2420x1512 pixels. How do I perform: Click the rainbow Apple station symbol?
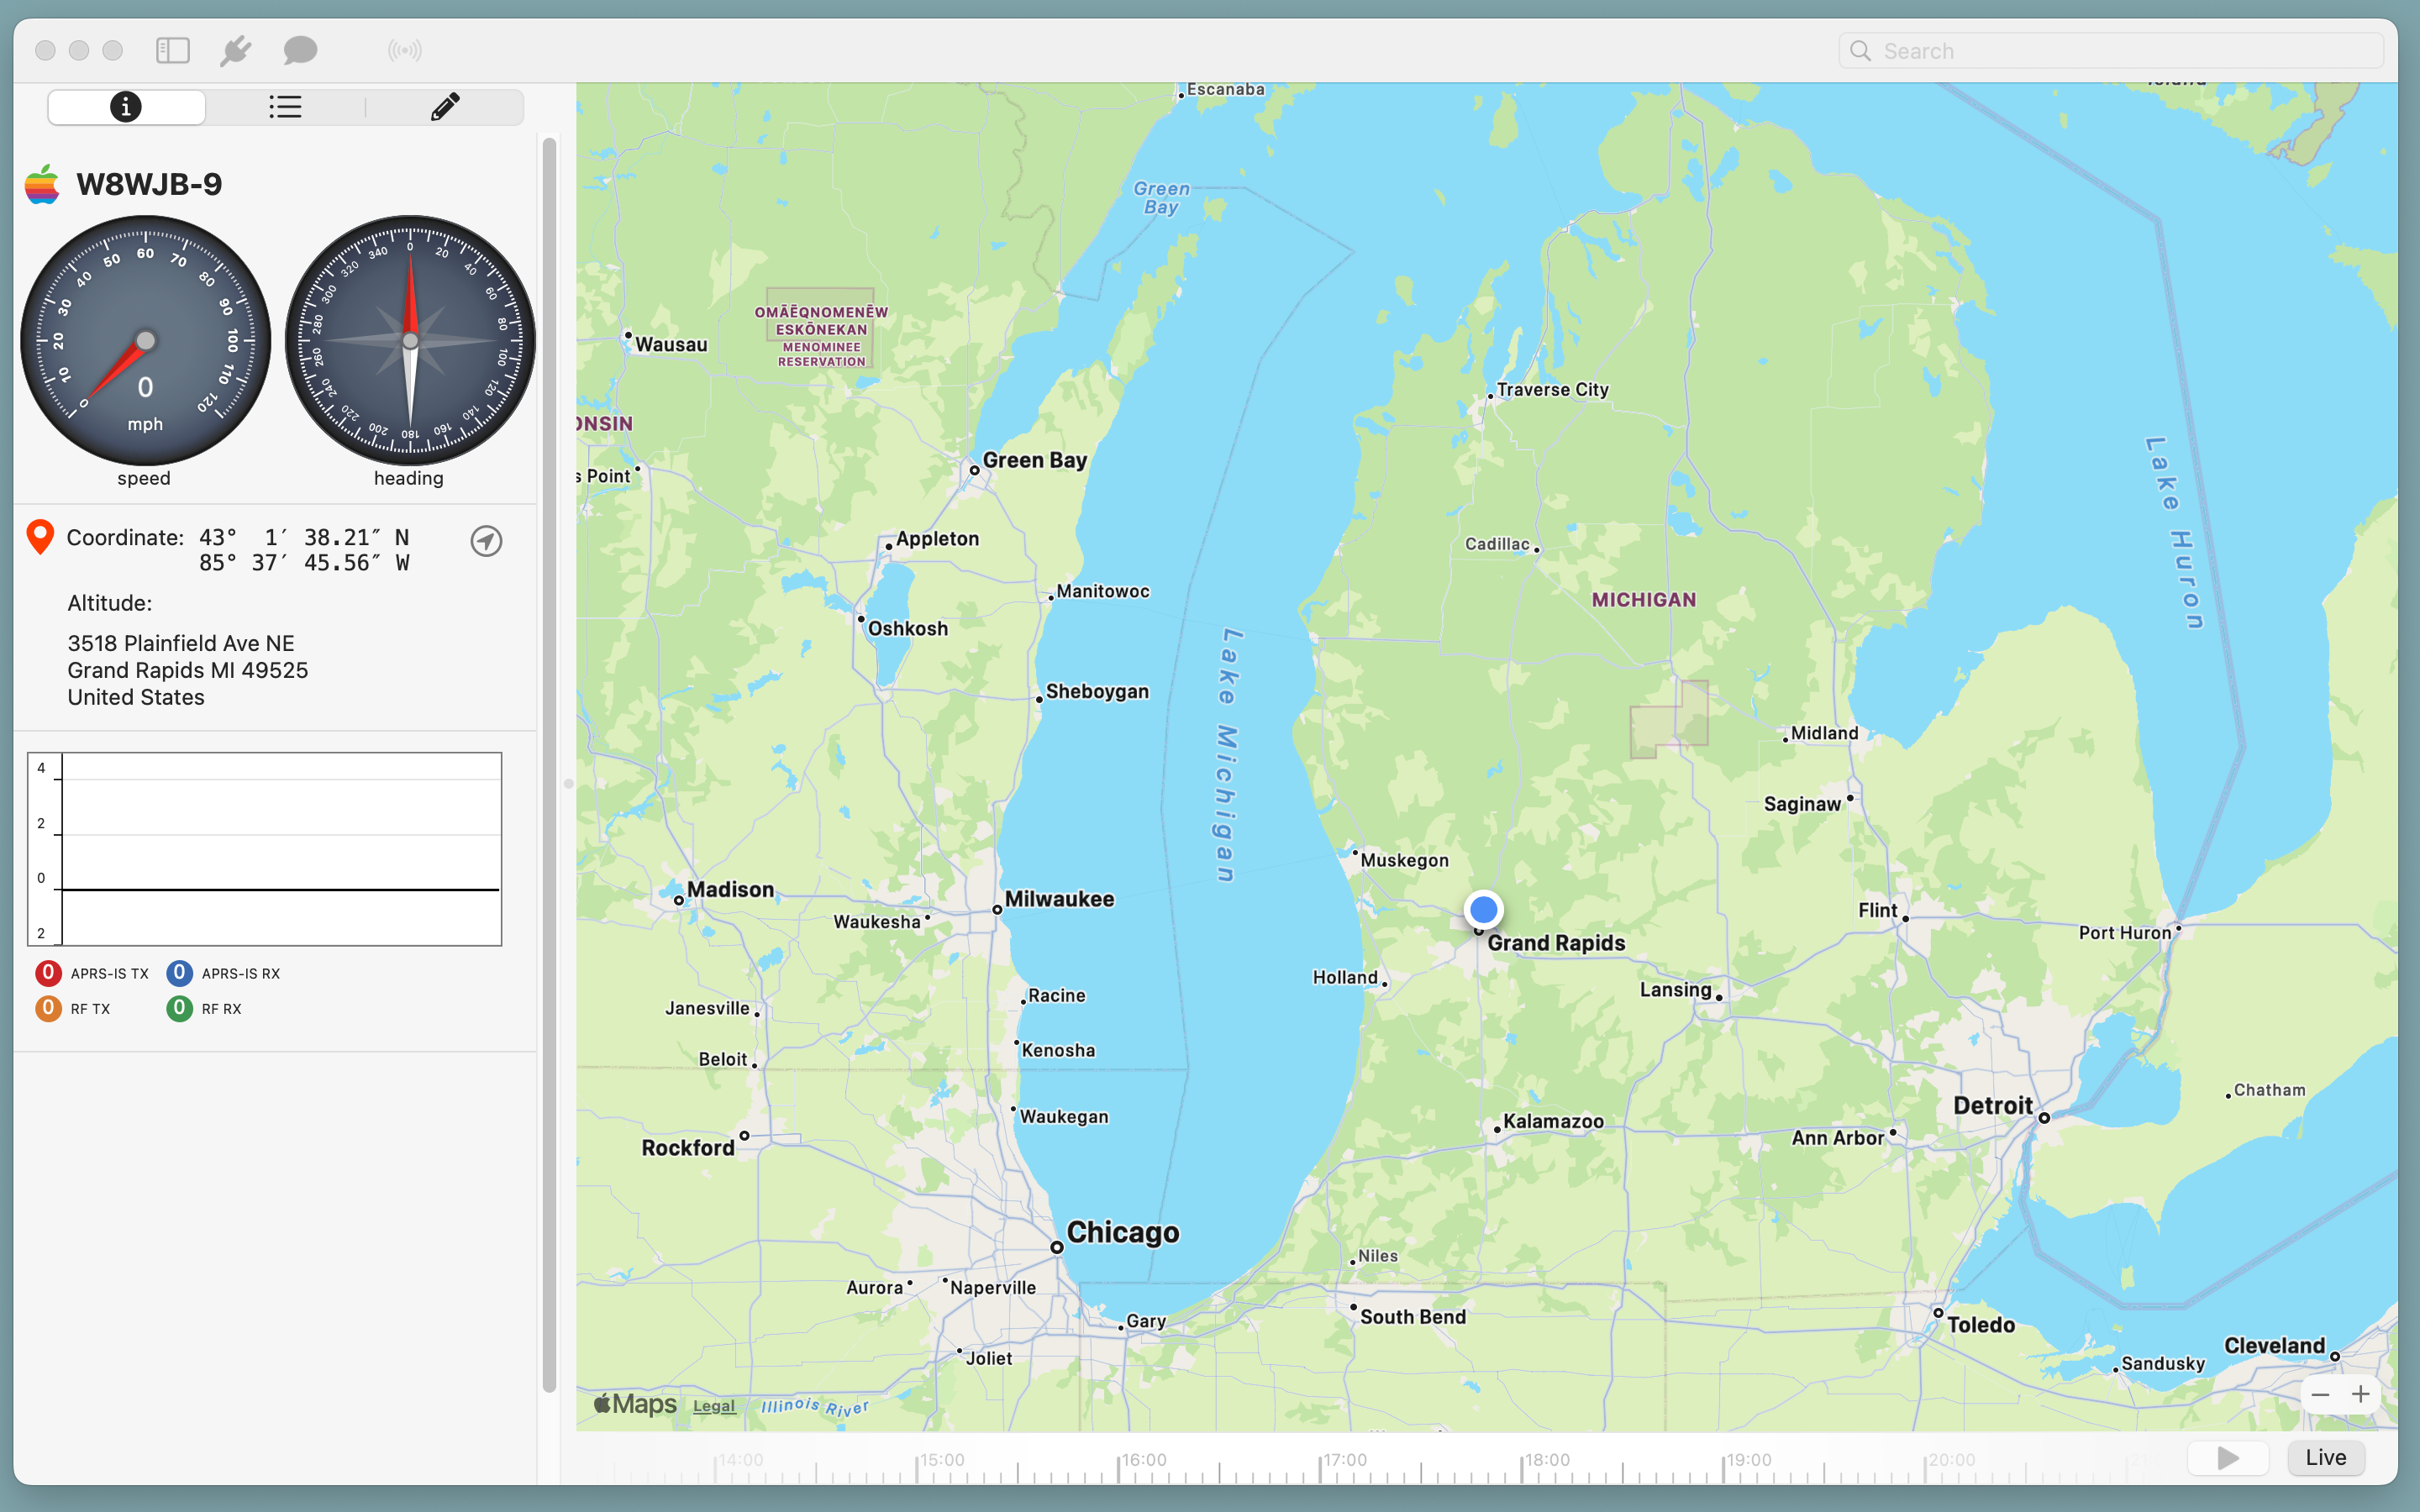tap(42, 185)
